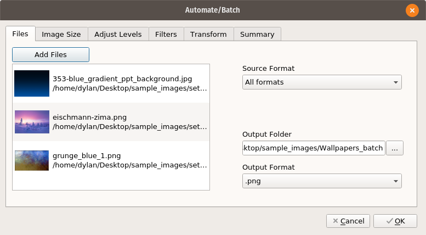The image size is (426, 235).
Task: Select file name grunge_blue_1.png
Action: pyautogui.click(x=87, y=156)
